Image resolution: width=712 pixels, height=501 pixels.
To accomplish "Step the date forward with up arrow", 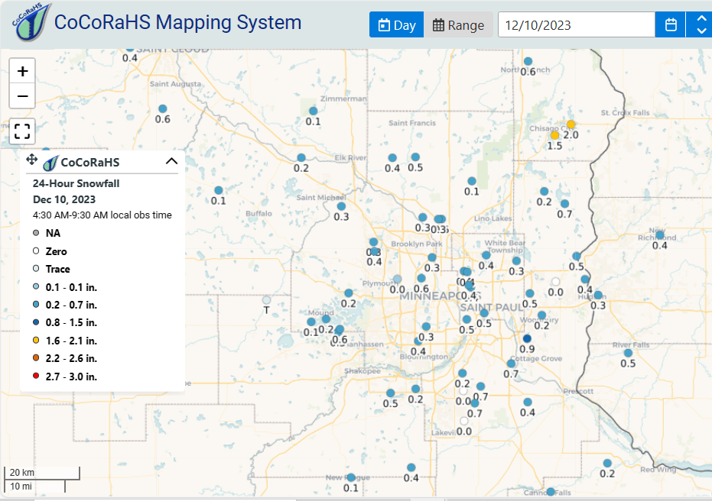I will (701, 18).
